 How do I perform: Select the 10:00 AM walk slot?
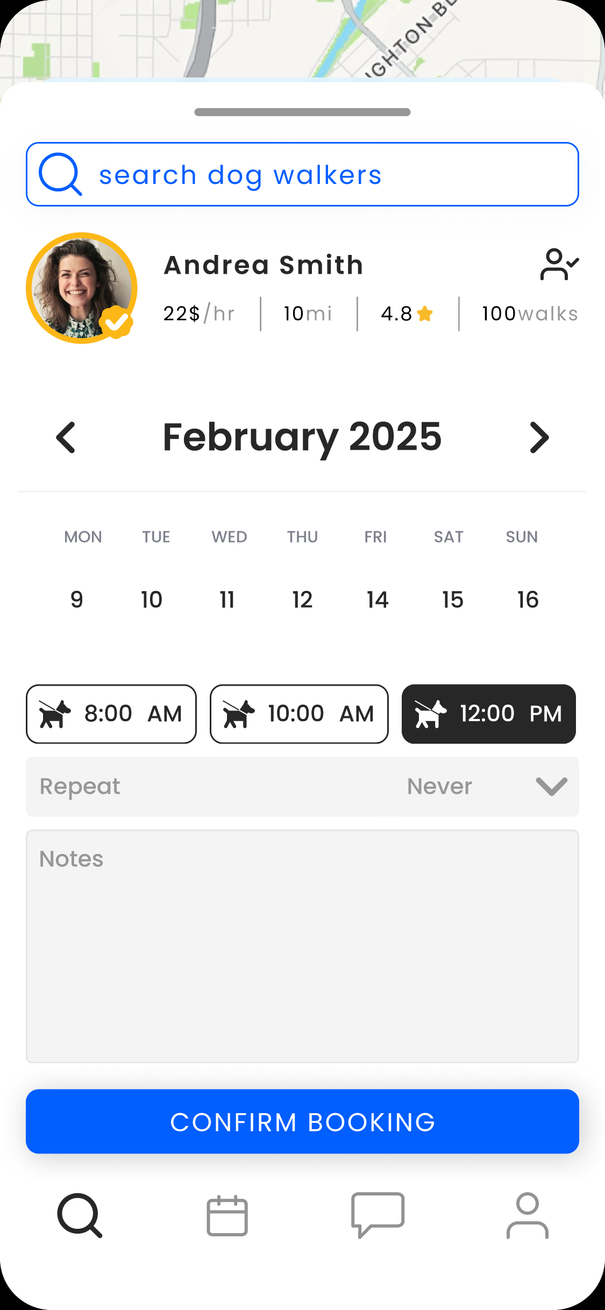[x=299, y=714]
